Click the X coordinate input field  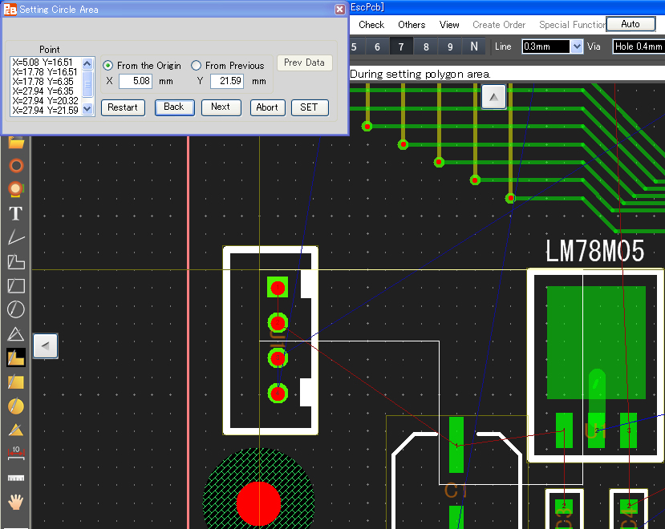(x=136, y=81)
